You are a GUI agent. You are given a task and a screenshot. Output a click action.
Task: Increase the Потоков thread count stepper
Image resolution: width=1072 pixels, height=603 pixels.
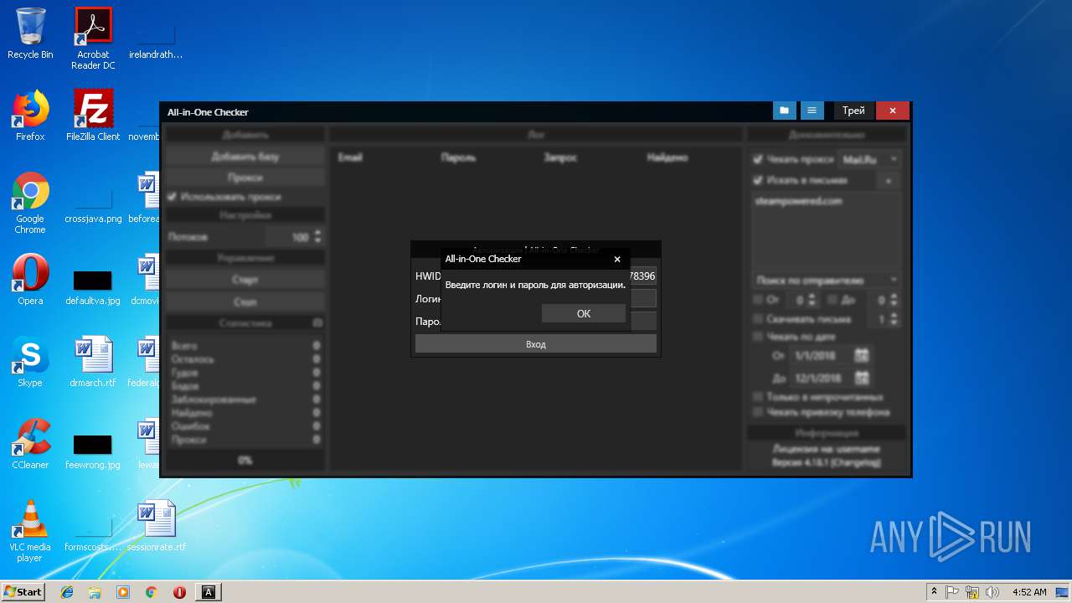tap(317, 234)
